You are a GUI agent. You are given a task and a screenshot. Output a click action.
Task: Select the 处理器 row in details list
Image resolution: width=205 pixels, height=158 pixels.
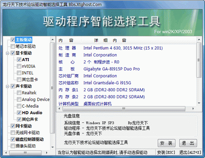(x=126, y=48)
